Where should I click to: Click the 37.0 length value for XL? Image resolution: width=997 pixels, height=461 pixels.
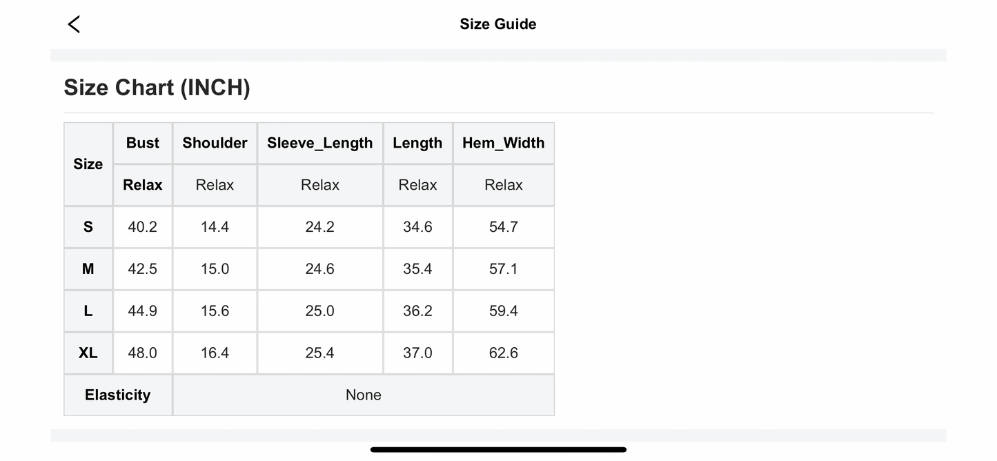point(417,353)
